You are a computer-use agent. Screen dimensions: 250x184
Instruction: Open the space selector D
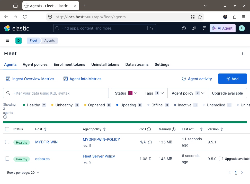pyautogui.click(x=19, y=41)
